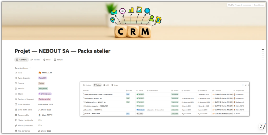
Task: Click the Date de début calendar icon
Action: click(16, 104)
